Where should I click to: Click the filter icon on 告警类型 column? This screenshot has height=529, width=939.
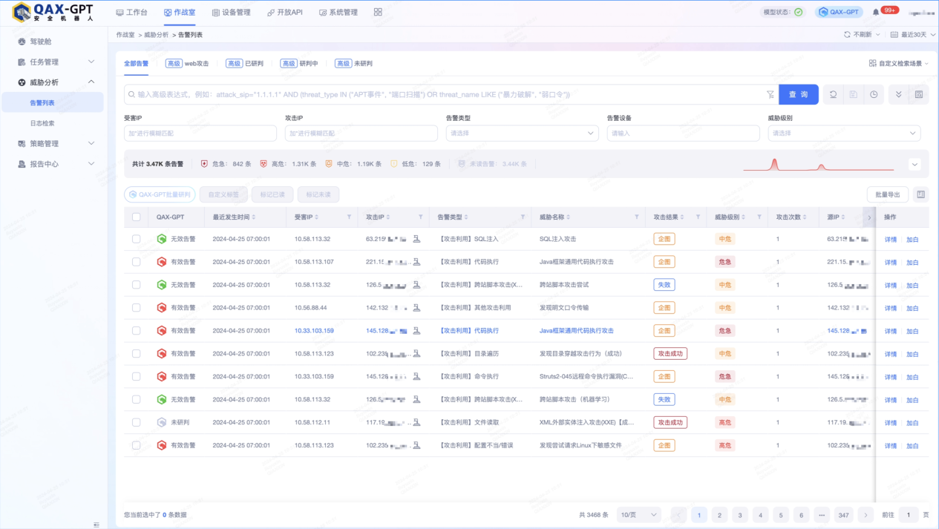click(x=523, y=217)
